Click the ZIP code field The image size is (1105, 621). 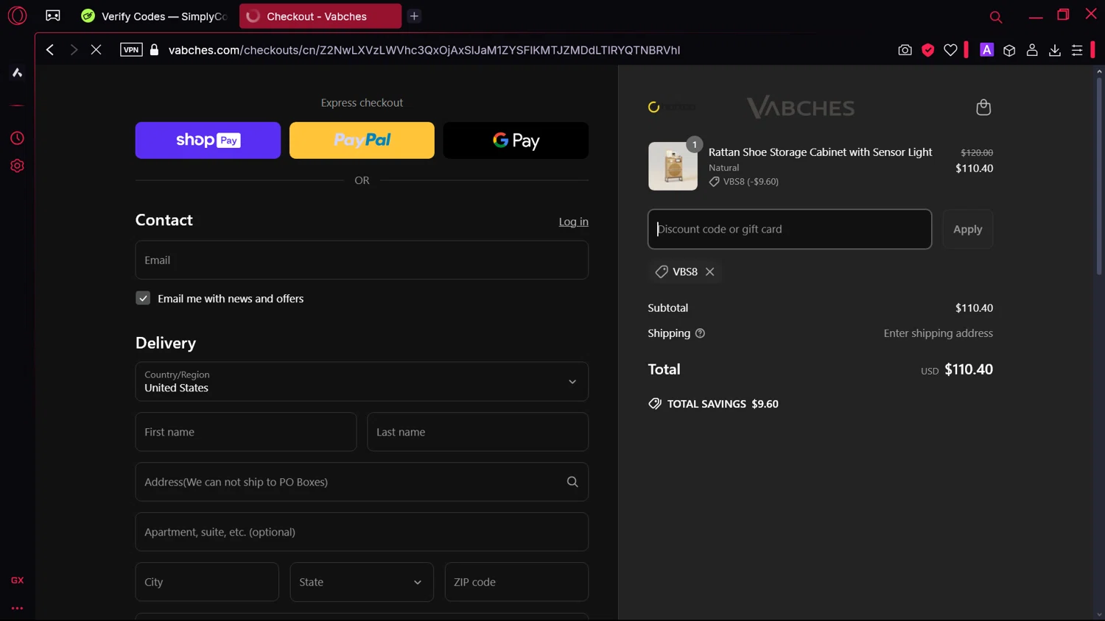(516, 582)
